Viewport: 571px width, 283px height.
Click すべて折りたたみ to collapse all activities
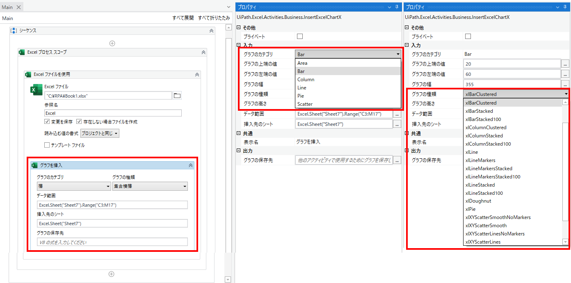(214, 18)
